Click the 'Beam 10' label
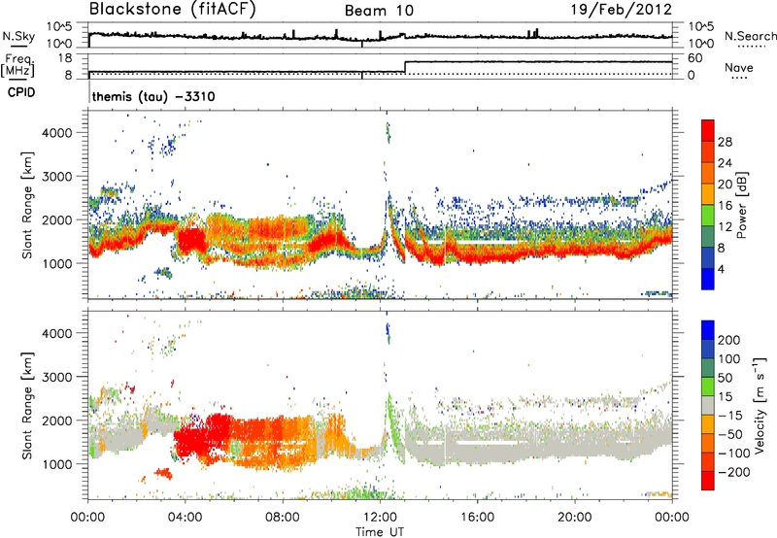The width and height of the screenshot is (777, 538). 379,11
